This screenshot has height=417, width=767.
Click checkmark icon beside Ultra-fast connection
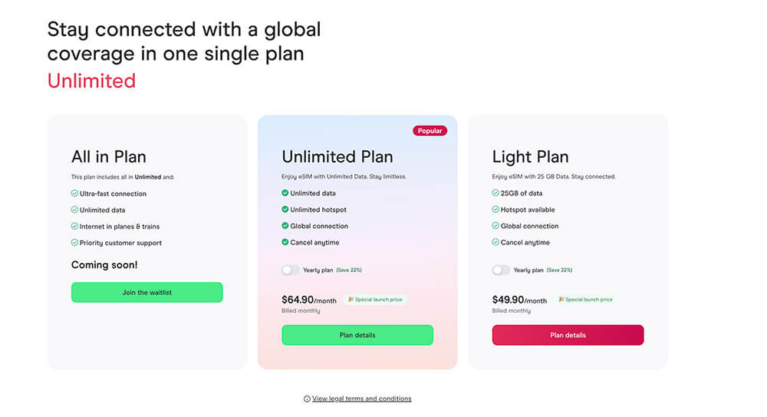(74, 194)
